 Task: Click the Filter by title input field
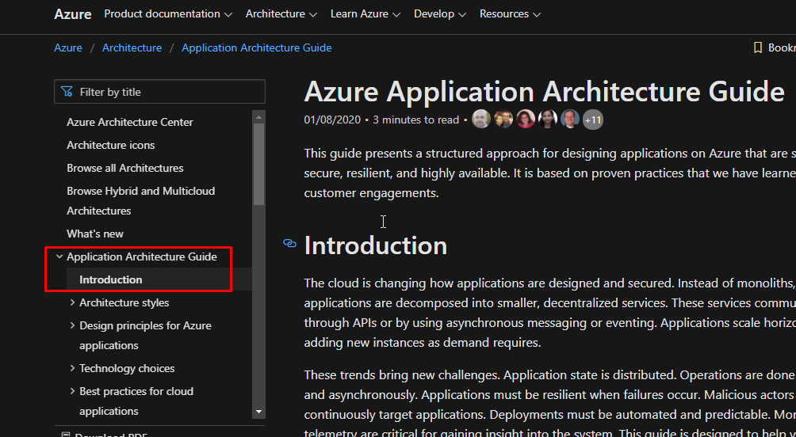[x=166, y=92]
